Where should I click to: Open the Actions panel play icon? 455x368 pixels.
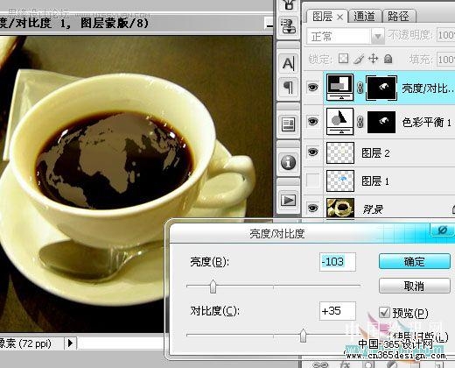pyautogui.click(x=288, y=201)
